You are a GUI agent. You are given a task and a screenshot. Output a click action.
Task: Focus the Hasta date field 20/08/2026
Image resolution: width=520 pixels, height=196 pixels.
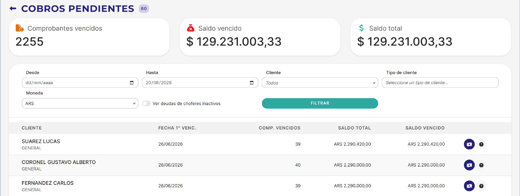click(200, 83)
